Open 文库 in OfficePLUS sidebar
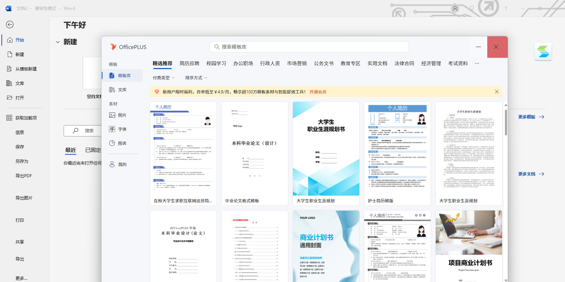565x282 pixels. (x=122, y=90)
